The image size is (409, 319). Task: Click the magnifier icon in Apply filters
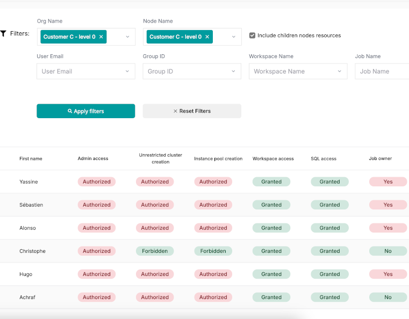pyautogui.click(x=70, y=111)
